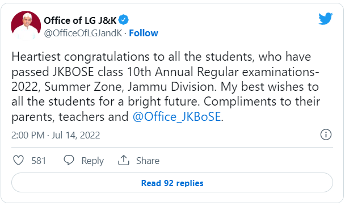Click the Reply text label
The width and height of the screenshot is (345, 206).
92,161
